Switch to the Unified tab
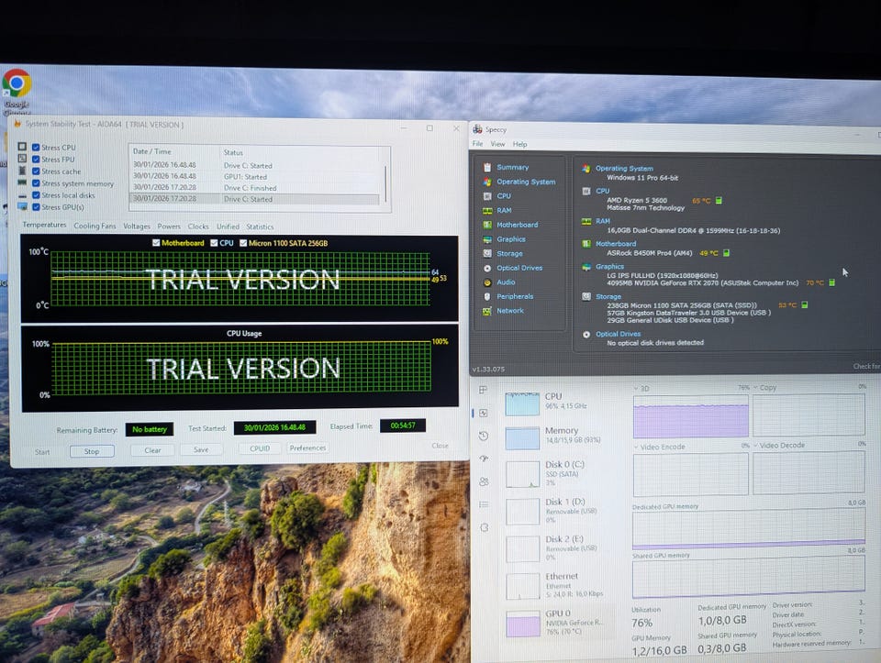The width and height of the screenshot is (881, 663). 228,227
